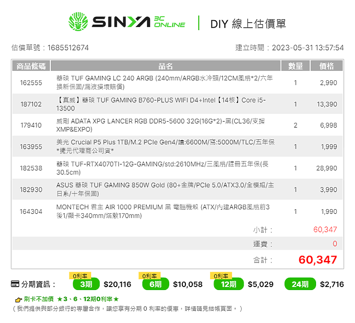Image resolution: width=355 pixels, height=323 pixels.
Task: Click the ADATA XPG LANCER RGB DDR5 product name
Action: (161, 125)
